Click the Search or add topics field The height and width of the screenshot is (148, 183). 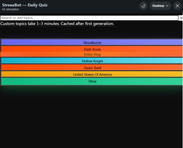(89, 18)
